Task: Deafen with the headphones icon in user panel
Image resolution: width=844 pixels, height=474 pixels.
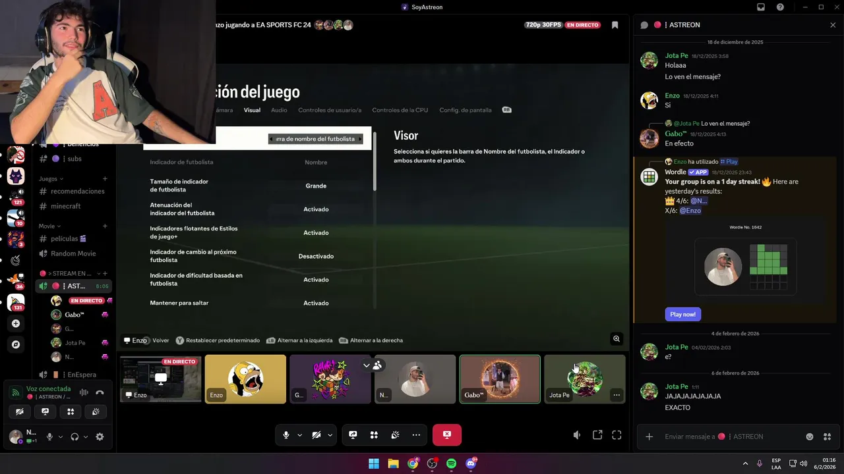Action: pyautogui.click(x=75, y=436)
